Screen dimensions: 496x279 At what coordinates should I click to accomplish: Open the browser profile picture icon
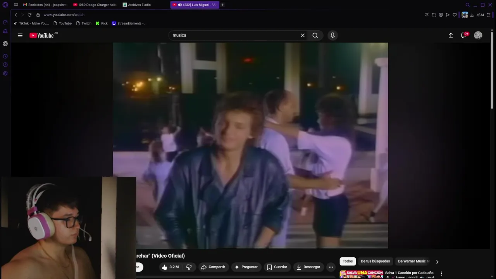tap(465, 15)
